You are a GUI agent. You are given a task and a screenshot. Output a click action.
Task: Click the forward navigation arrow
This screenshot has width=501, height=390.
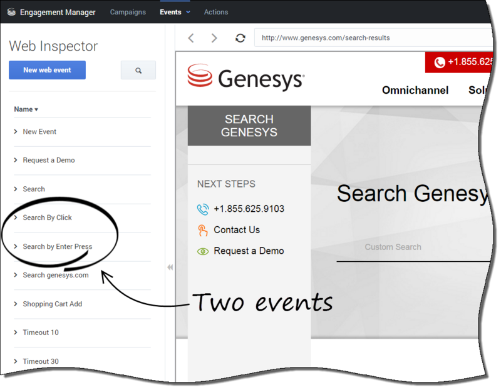click(214, 38)
